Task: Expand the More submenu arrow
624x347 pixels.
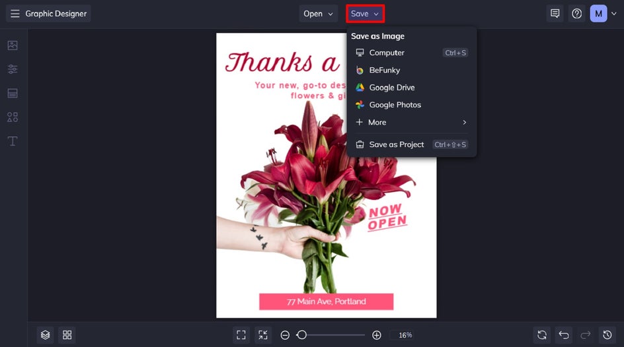Action: pyautogui.click(x=465, y=122)
